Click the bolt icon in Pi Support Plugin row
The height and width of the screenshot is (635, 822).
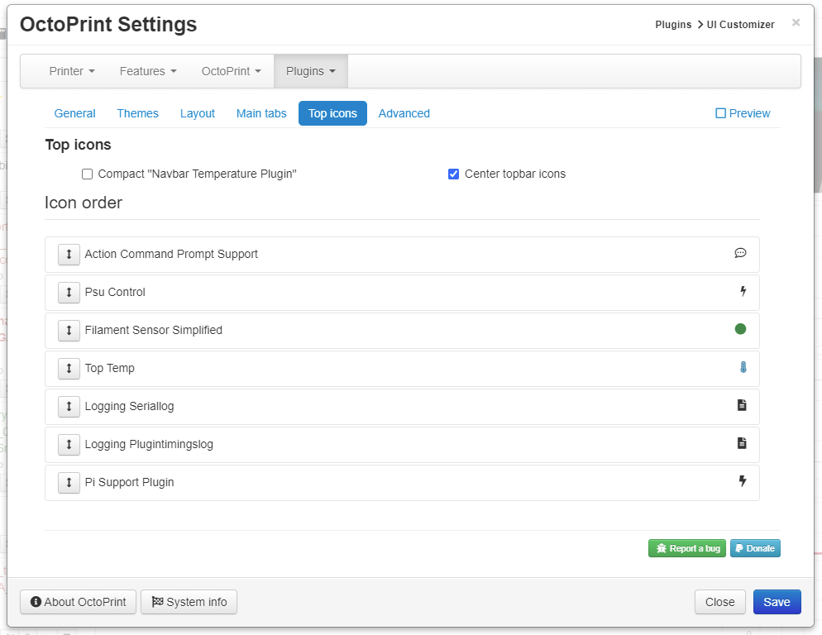click(x=743, y=481)
